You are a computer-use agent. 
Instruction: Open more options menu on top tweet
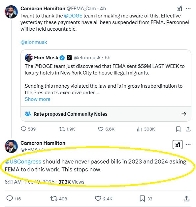[x=188, y=9]
